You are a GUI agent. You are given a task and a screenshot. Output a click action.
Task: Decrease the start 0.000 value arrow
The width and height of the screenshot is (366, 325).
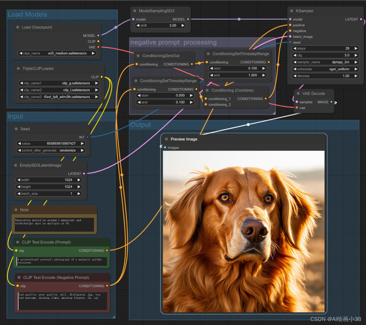pyautogui.click(x=139, y=95)
